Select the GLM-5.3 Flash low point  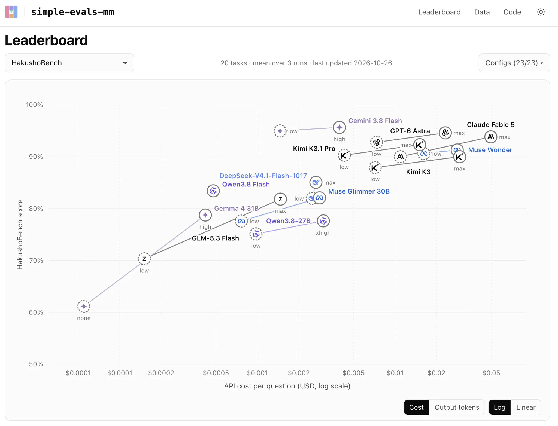coord(144,259)
